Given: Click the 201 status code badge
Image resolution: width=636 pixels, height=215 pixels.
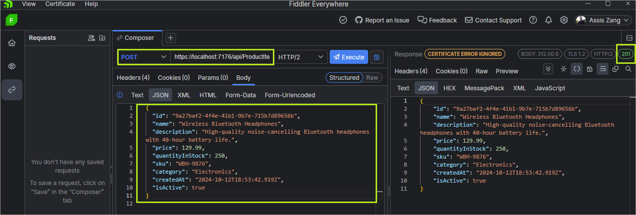Looking at the screenshot, I should tap(626, 54).
